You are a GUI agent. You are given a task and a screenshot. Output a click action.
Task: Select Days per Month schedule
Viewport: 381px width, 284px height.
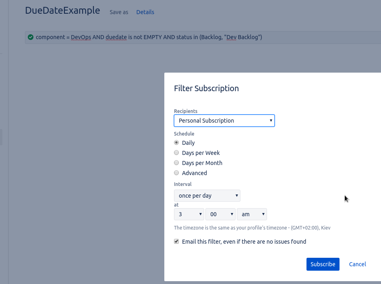coord(176,163)
